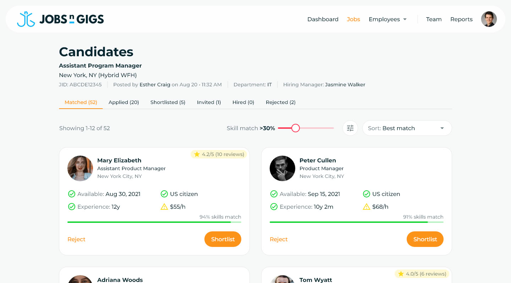Click Mary Elizabeth's name
The width and height of the screenshot is (511, 283).
(119, 160)
